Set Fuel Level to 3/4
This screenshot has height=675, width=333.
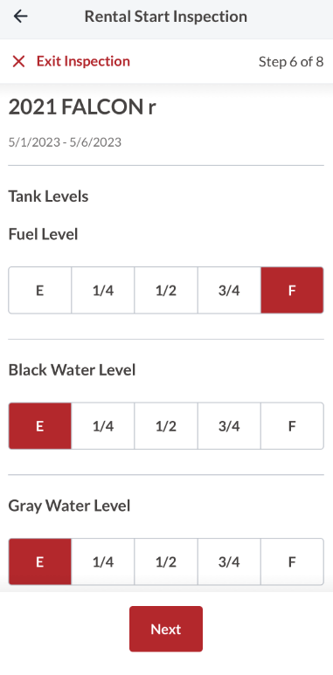tap(229, 290)
